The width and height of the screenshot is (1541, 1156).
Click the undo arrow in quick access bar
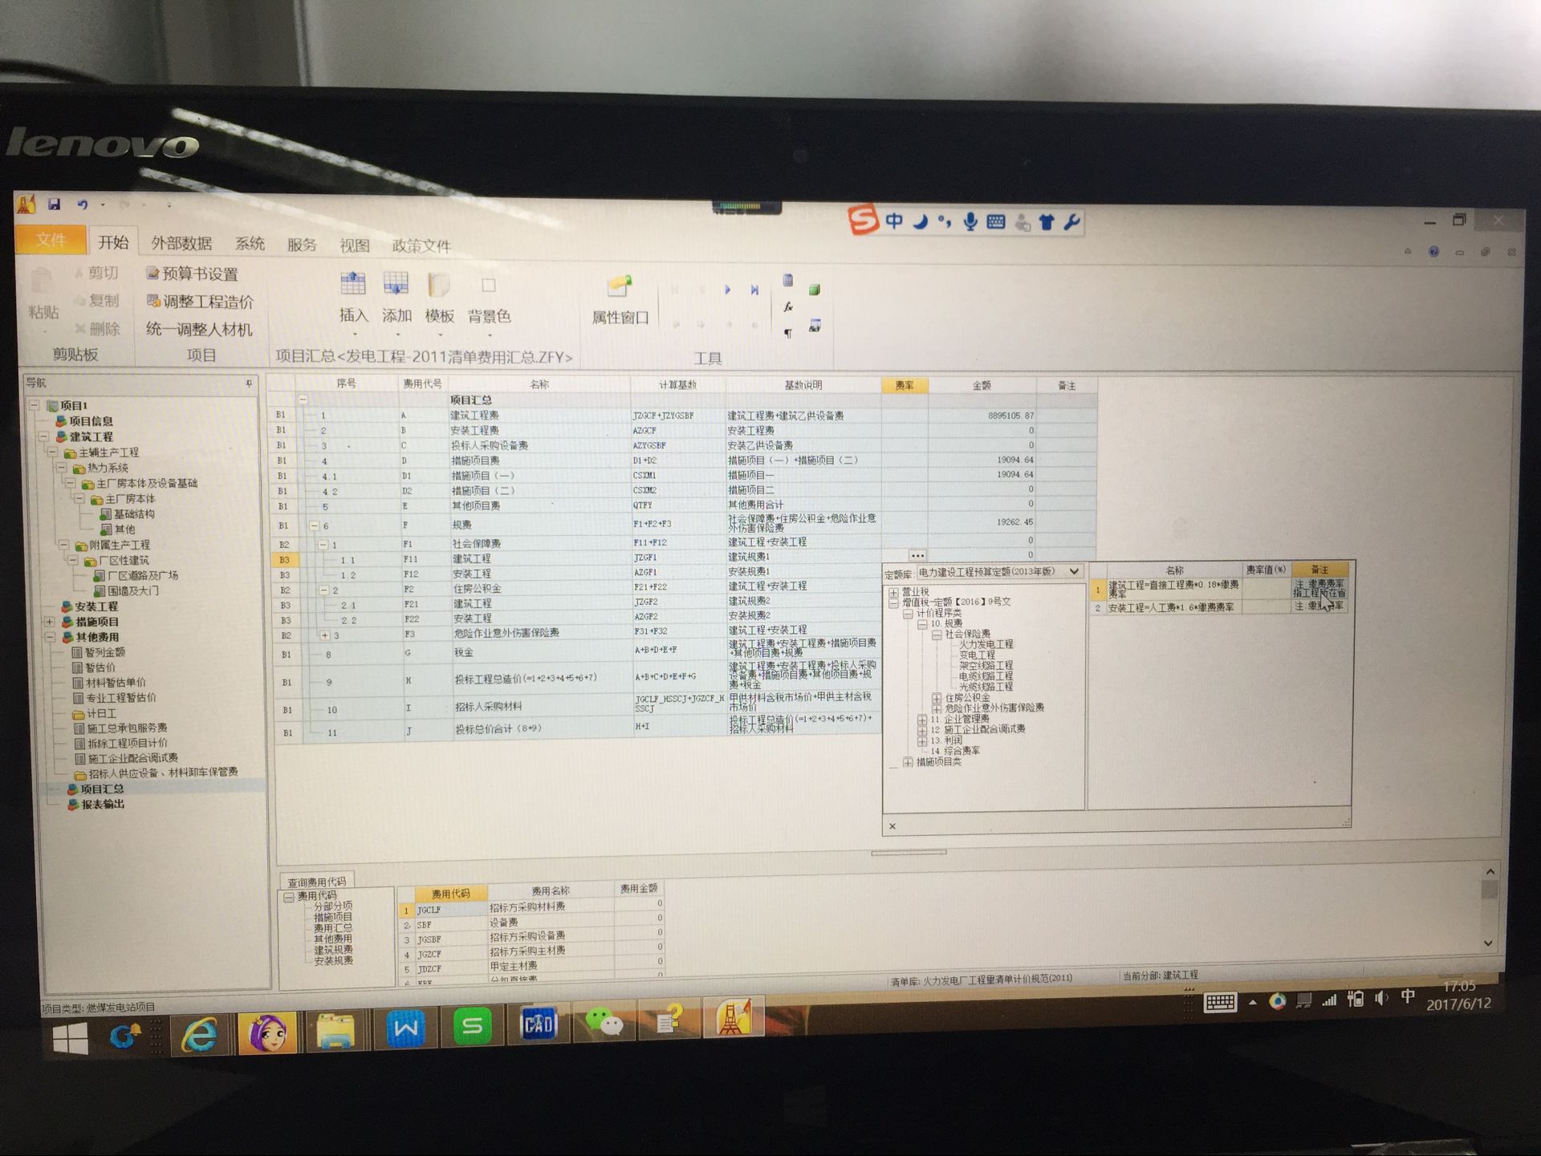click(82, 205)
